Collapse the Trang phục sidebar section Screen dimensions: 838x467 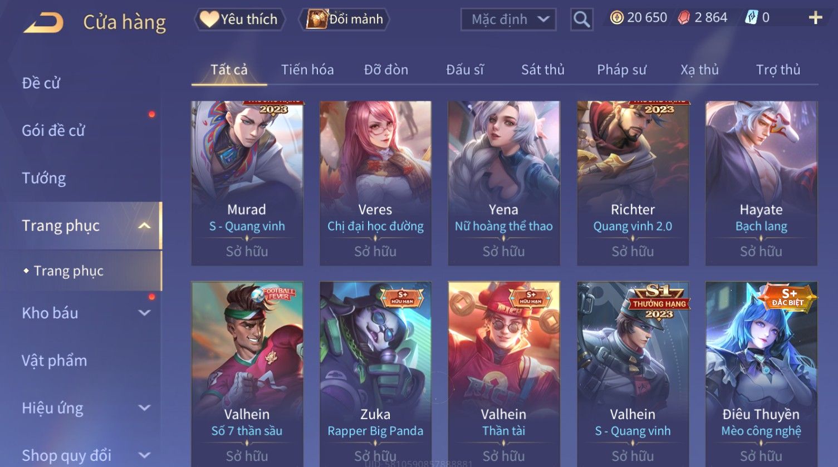point(144,225)
